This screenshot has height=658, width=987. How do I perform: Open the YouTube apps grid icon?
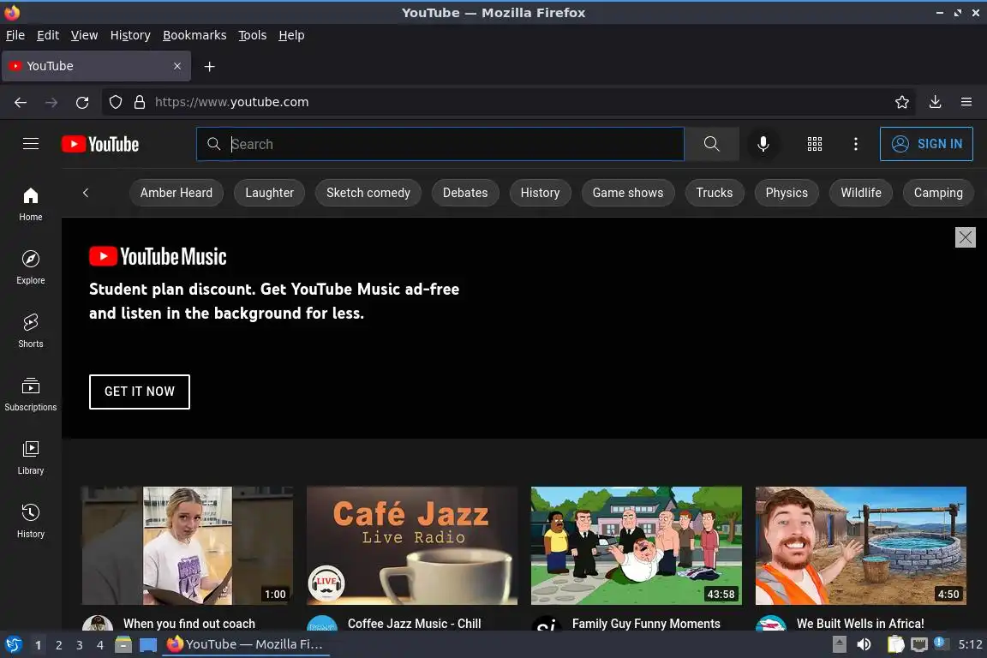(x=815, y=144)
